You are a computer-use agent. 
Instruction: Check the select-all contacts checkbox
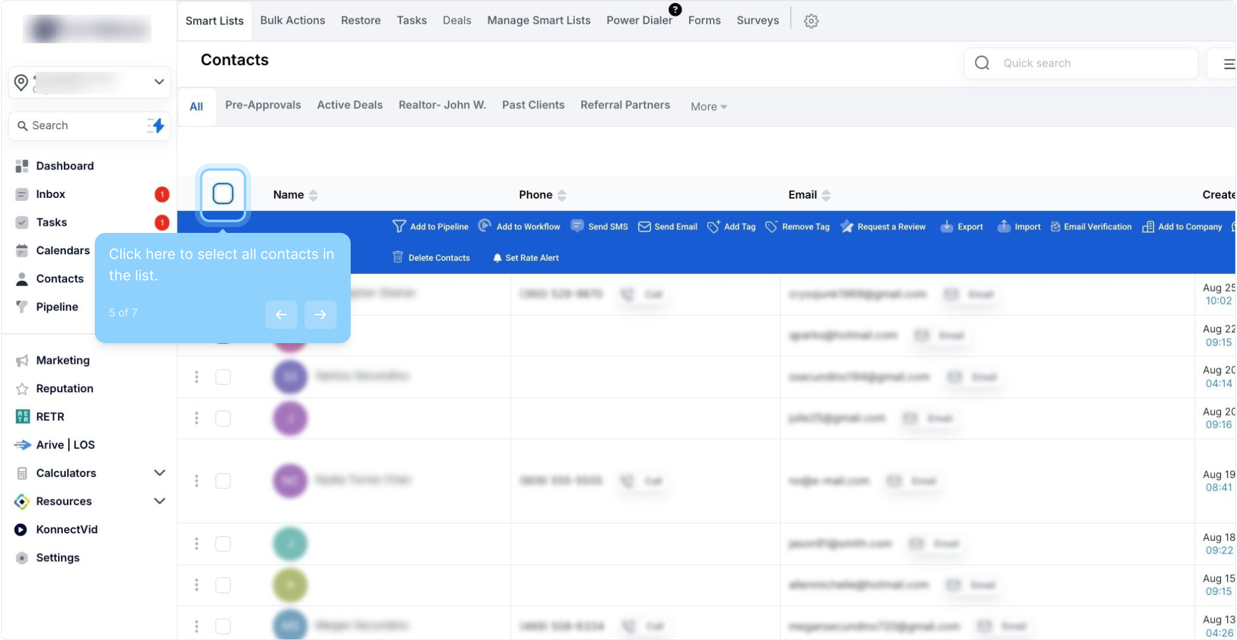[223, 194]
